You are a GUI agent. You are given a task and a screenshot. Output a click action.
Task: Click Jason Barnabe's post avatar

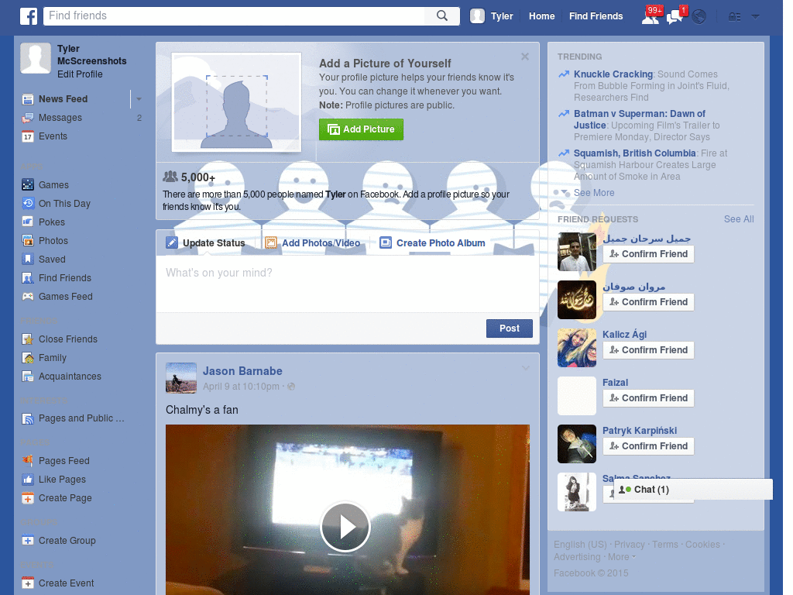click(181, 378)
